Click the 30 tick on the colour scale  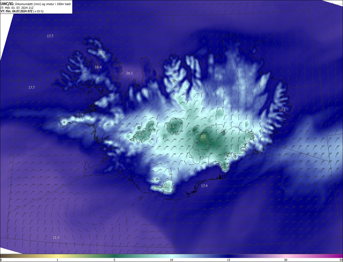point(286,260)
